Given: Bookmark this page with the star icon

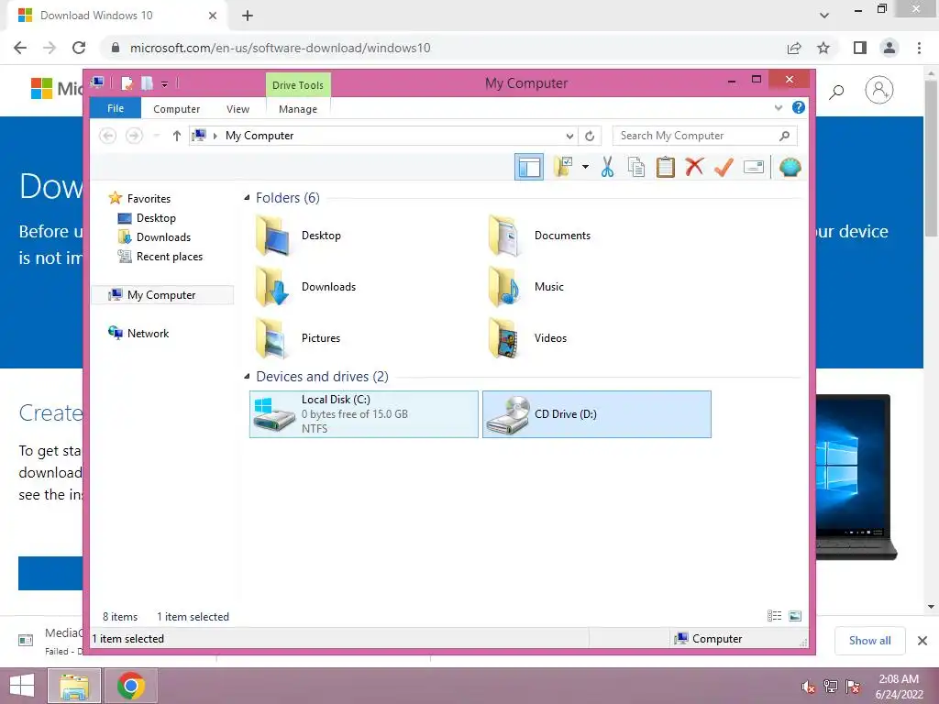Looking at the screenshot, I should [823, 48].
